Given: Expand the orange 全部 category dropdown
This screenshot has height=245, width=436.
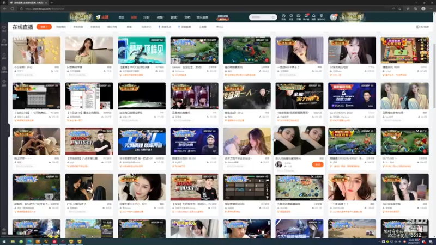Looking at the screenshot, I should [x=44, y=27].
